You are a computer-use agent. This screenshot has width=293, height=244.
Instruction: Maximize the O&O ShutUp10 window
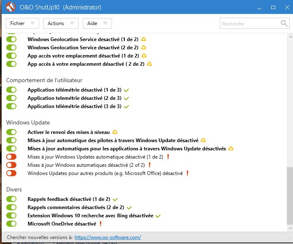tap(273, 7)
